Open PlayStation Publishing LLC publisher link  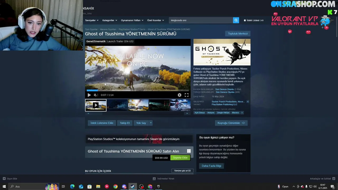tap(224, 104)
